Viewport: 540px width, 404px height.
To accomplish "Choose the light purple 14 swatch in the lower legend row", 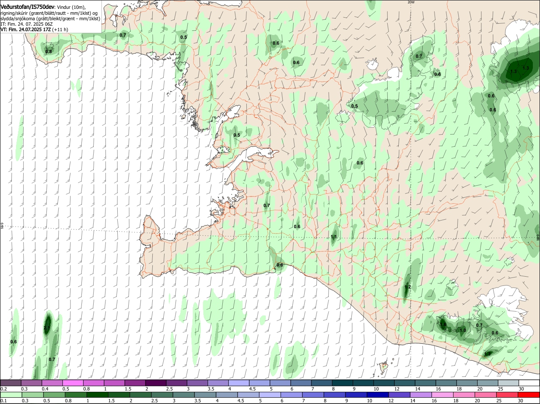I will click(421, 395).
